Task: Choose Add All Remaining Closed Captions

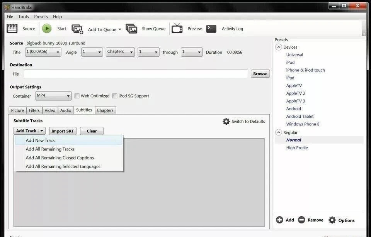Action: pyautogui.click(x=60, y=157)
